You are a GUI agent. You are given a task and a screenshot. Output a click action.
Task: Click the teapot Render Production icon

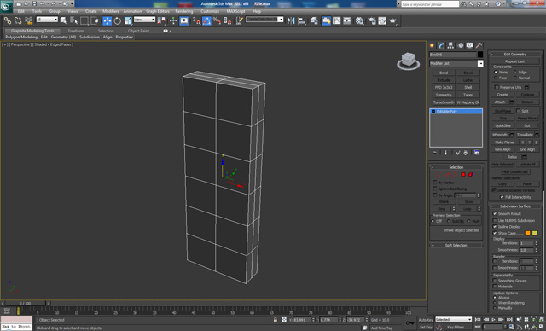coord(393,20)
